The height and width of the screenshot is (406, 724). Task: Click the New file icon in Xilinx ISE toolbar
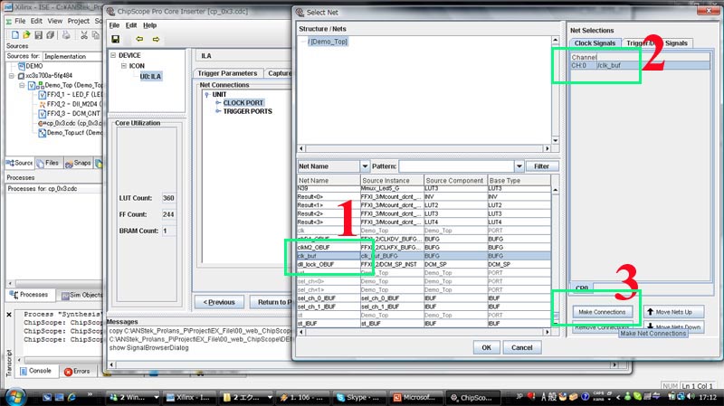15,34
